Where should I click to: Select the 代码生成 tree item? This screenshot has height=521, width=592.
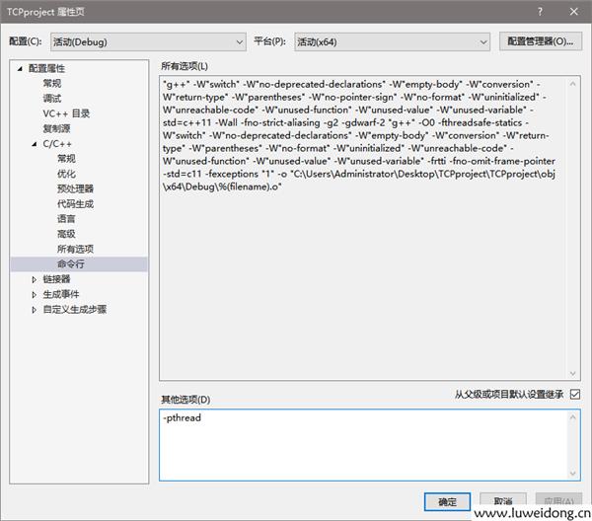[75, 203]
